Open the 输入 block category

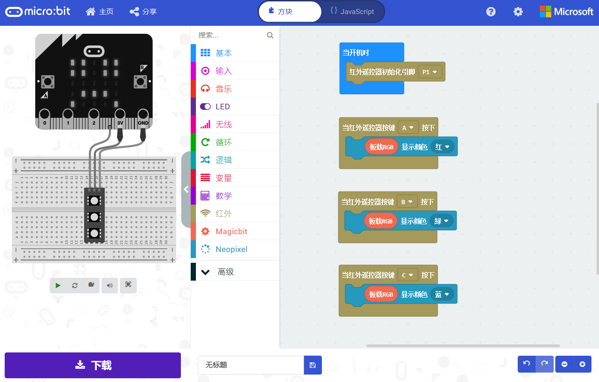(235, 71)
